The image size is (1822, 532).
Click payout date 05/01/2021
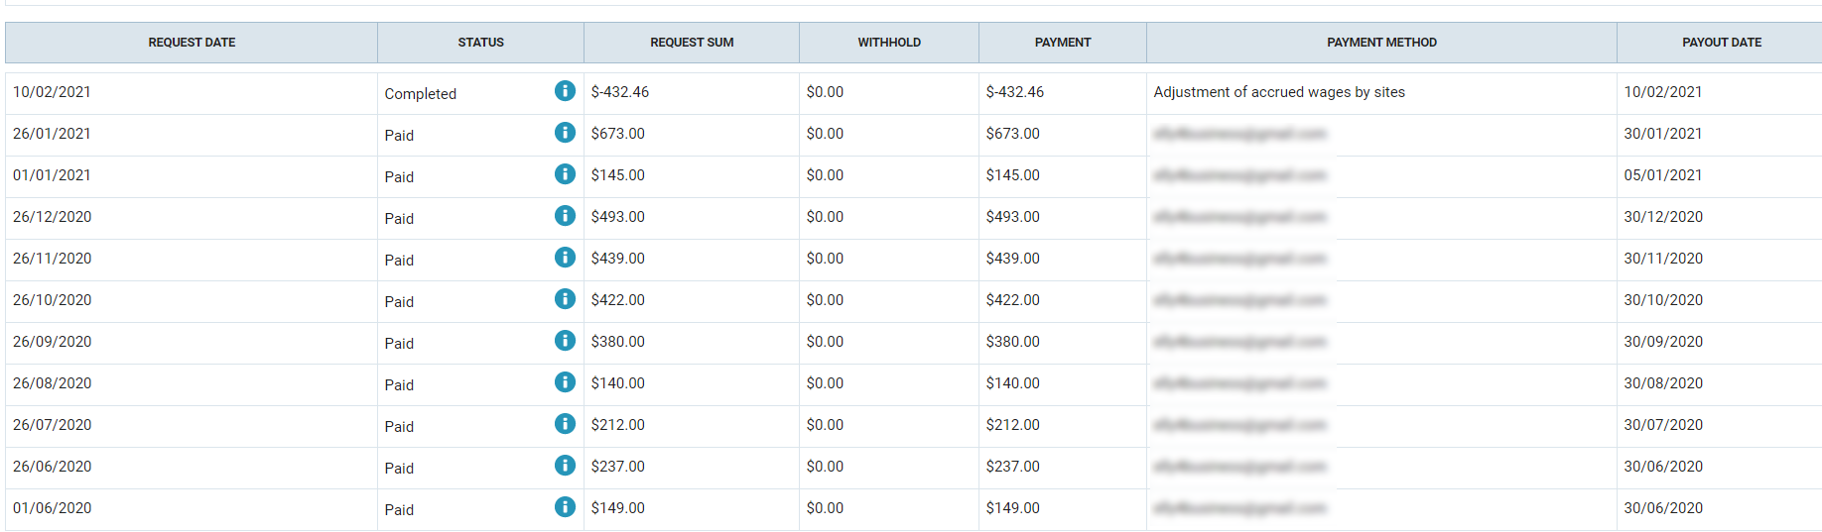(1663, 175)
